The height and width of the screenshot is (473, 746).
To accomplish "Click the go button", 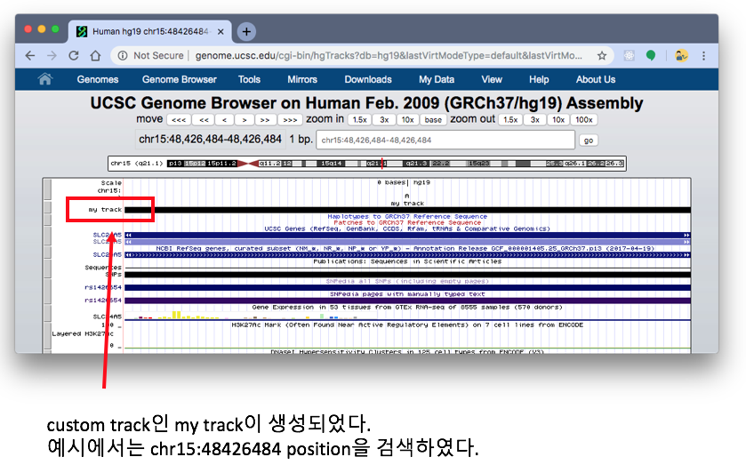I will (x=589, y=140).
